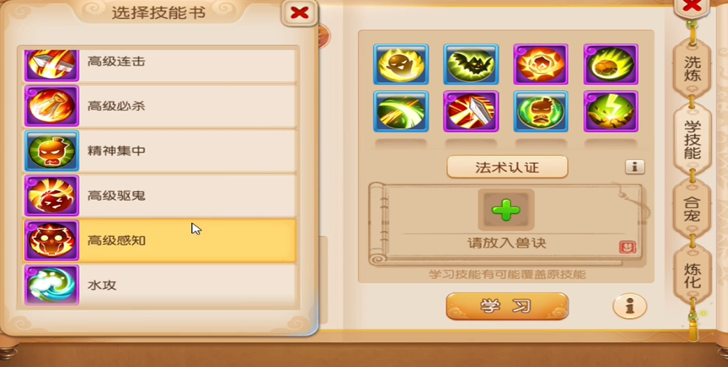Select the 水攻 skill book icon
This screenshot has width=728, height=367.
pyautogui.click(x=51, y=285)
